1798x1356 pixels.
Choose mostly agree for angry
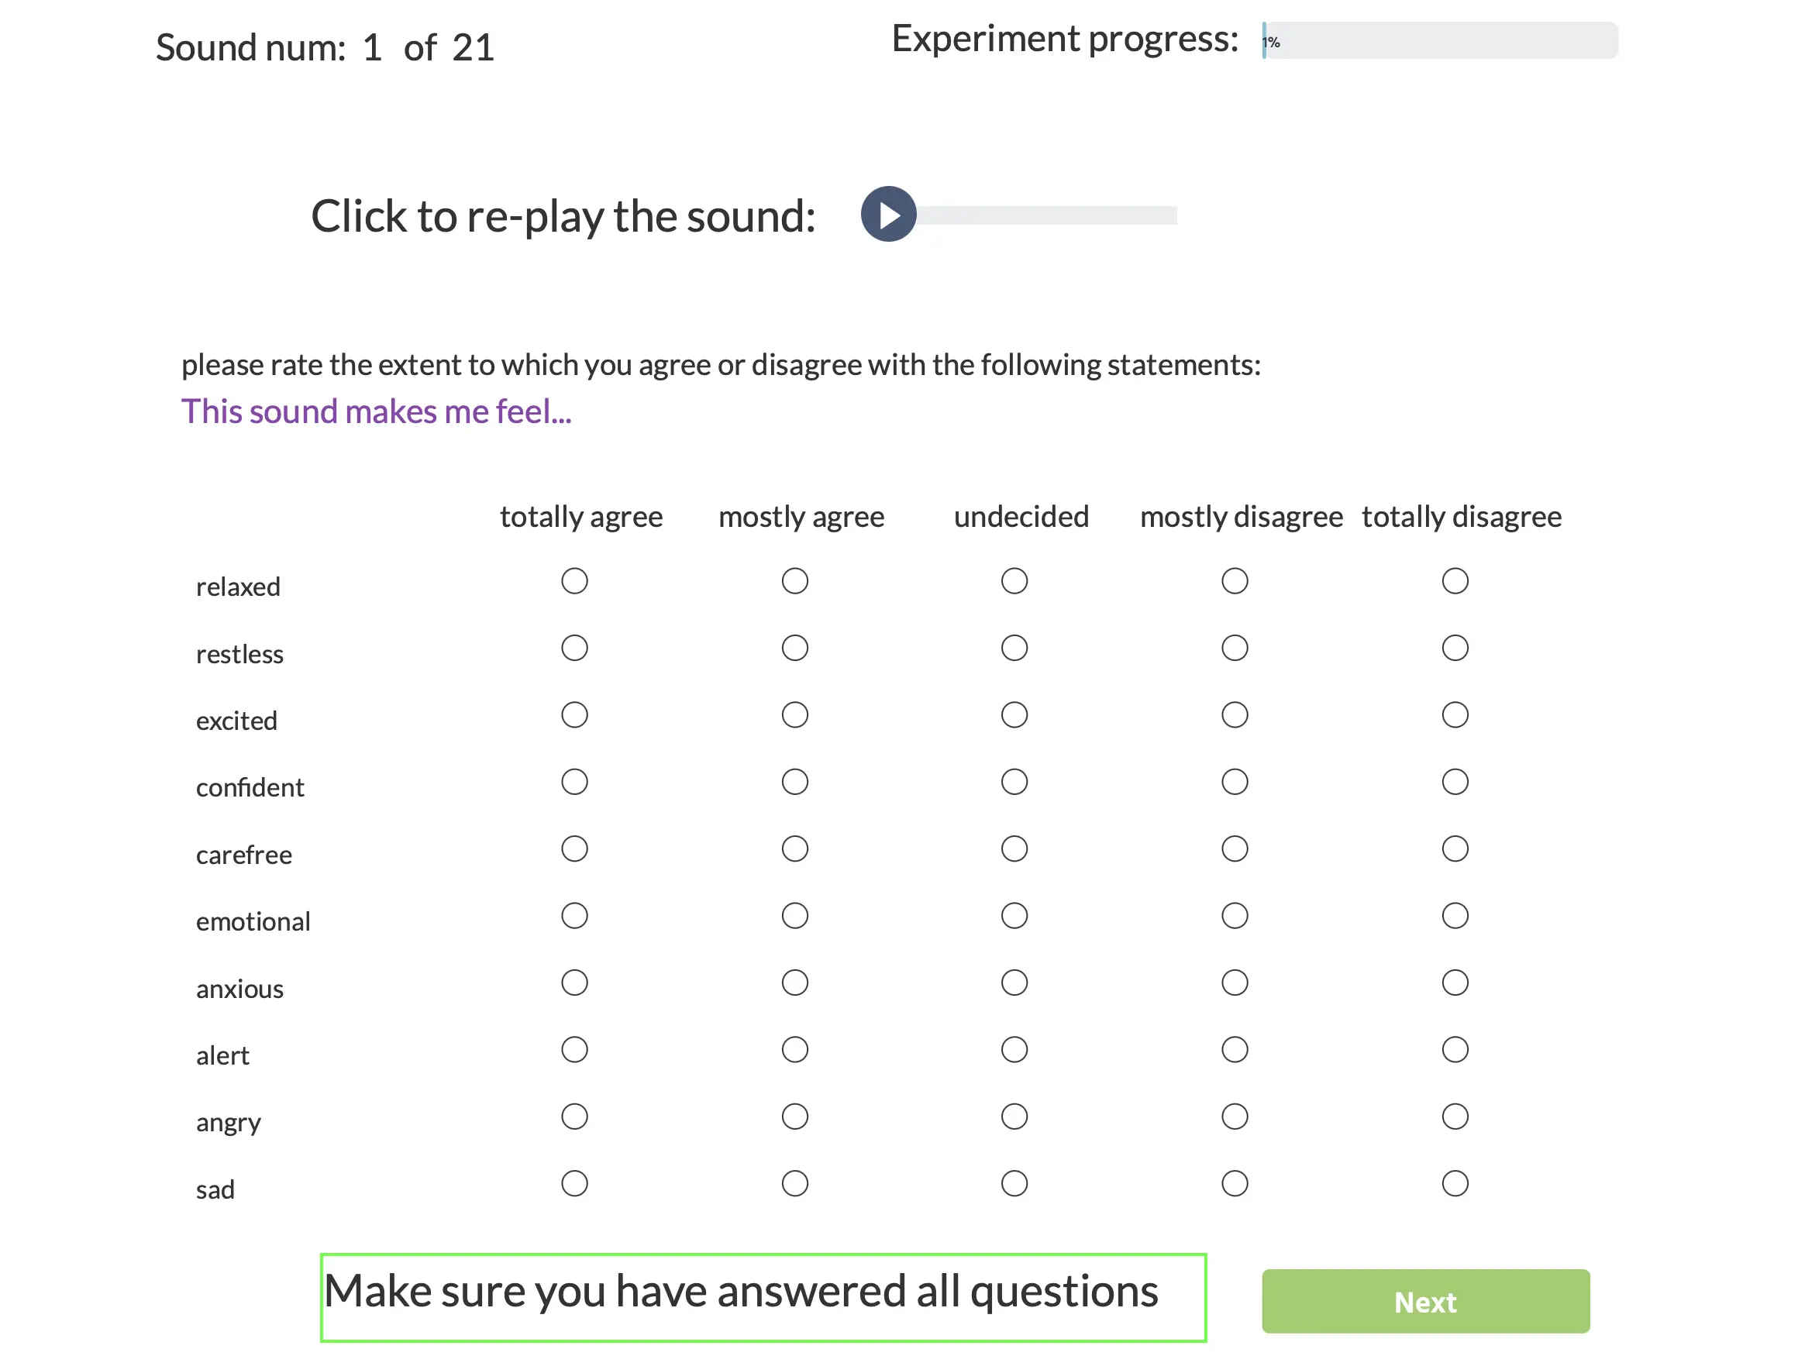(x=794, y=1117)
